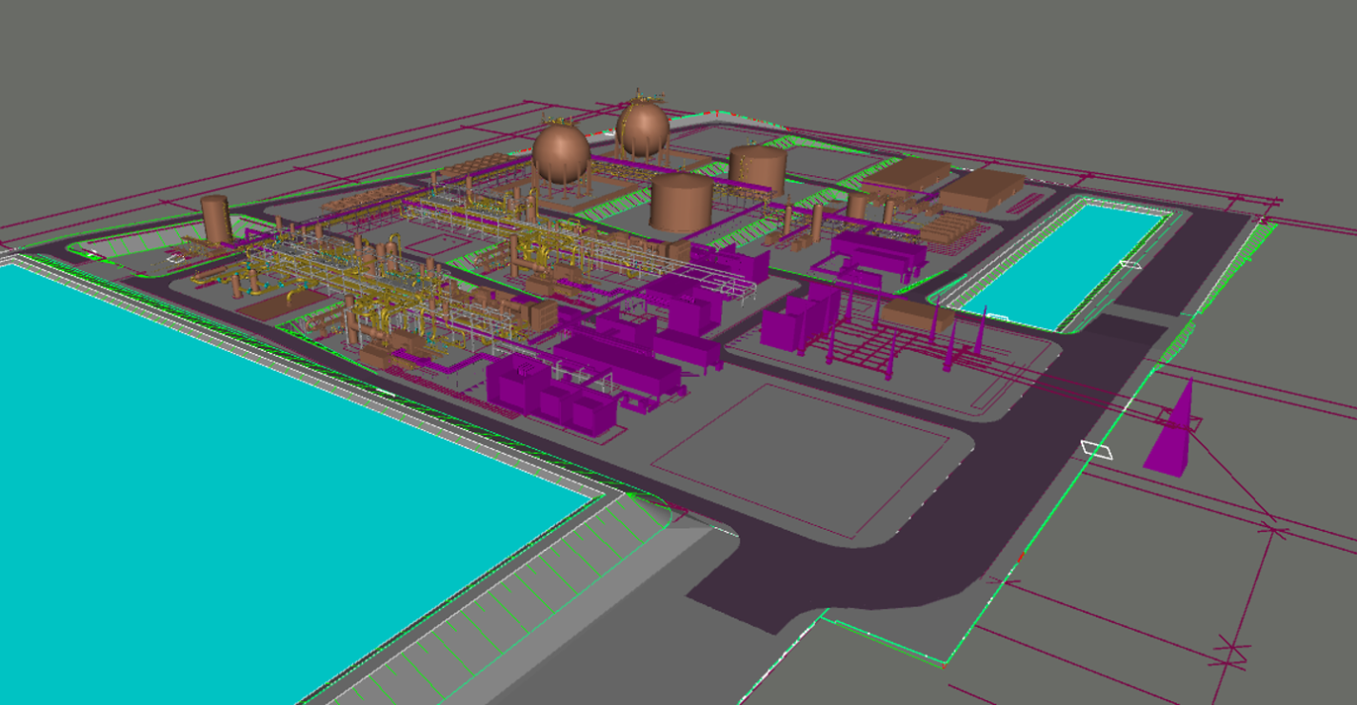This screenshot has width=1357, height=705.
Task: Pick the right spherical storage tank
Action: (642, 129)
